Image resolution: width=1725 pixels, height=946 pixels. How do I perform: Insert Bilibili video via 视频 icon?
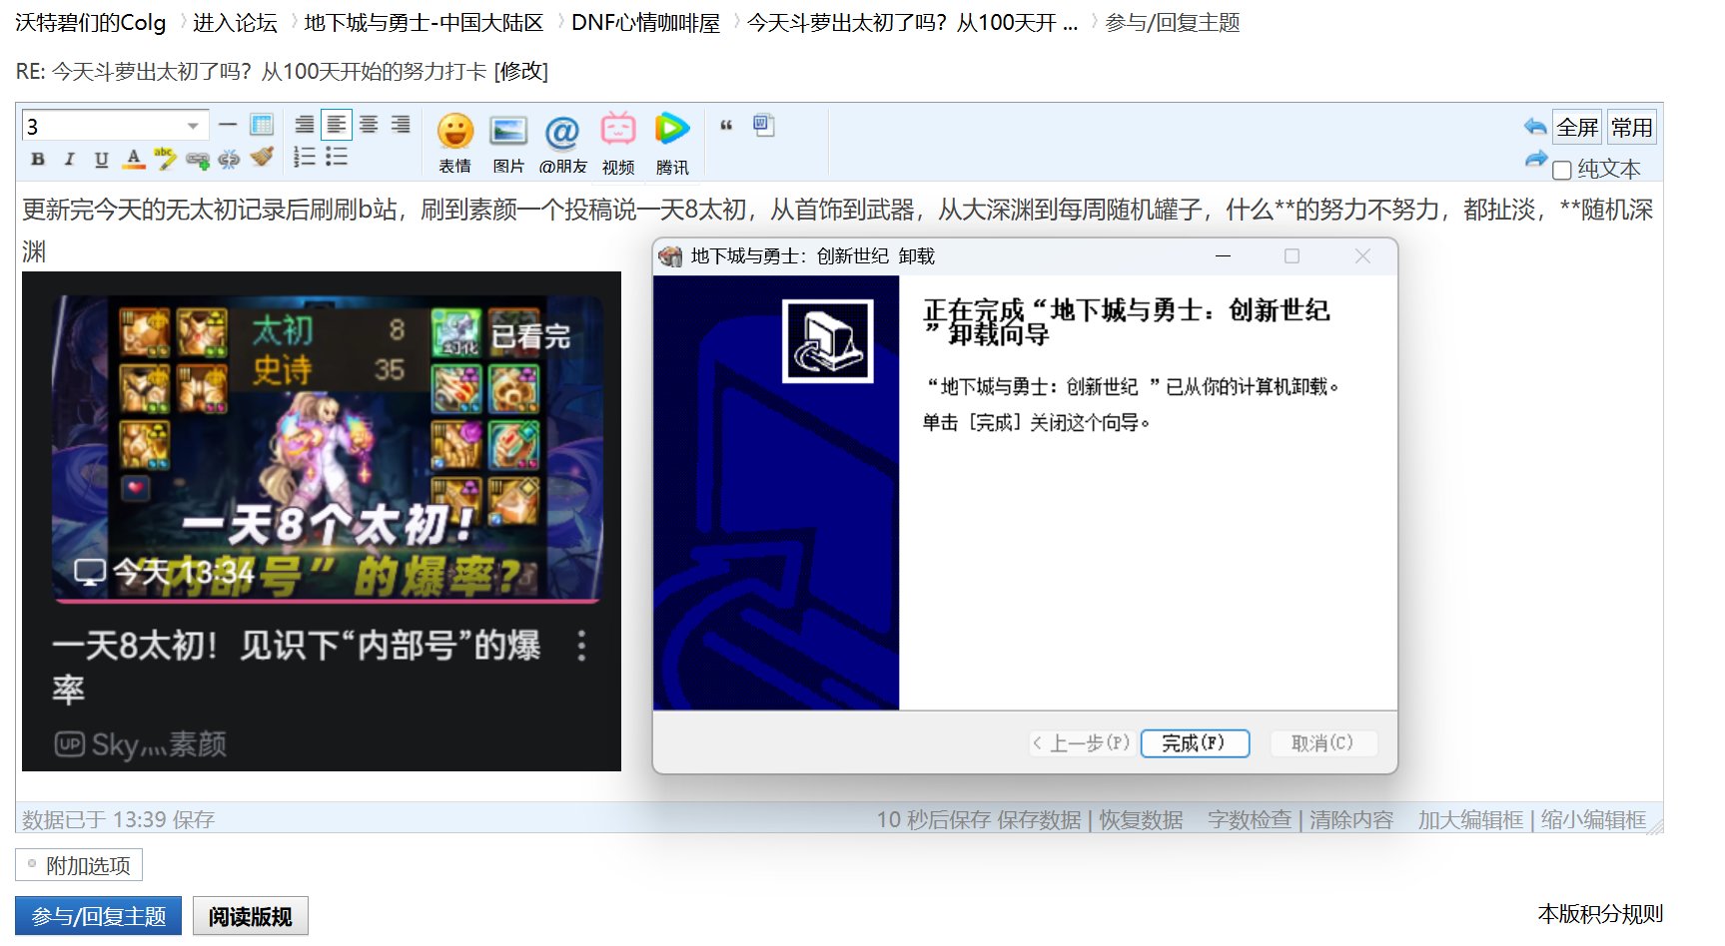click(618, 143)
